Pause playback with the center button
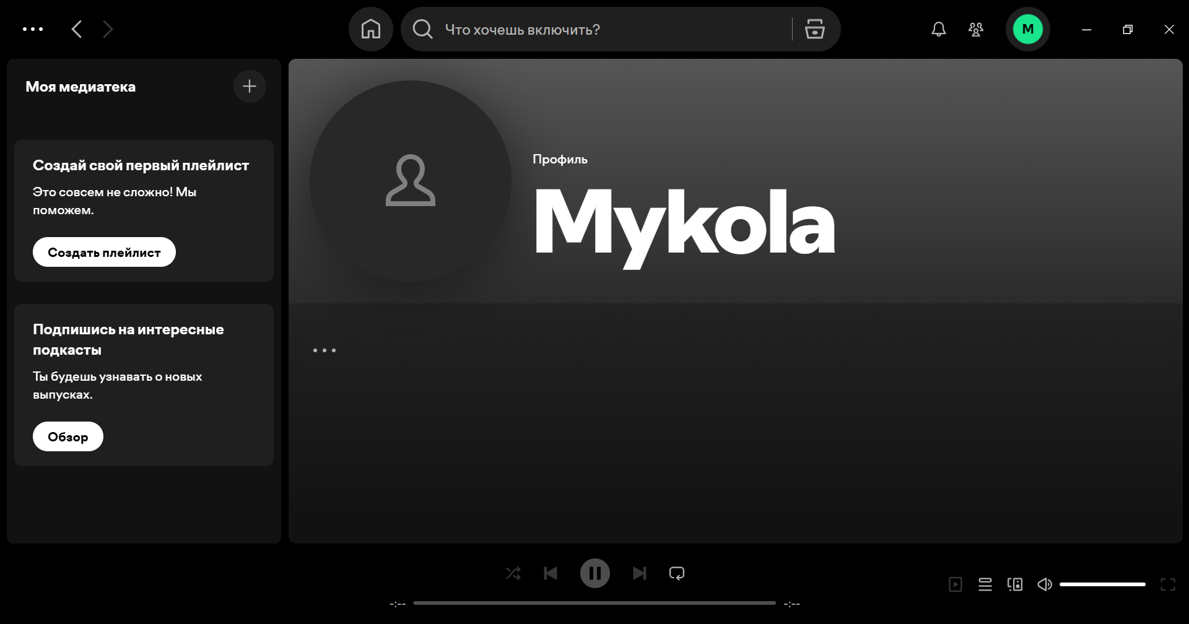Screen dimensions: 1189x624 click(594, 573)
